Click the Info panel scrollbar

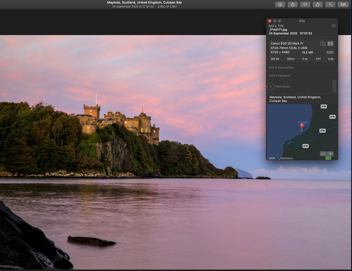click(x=334, y=86)
